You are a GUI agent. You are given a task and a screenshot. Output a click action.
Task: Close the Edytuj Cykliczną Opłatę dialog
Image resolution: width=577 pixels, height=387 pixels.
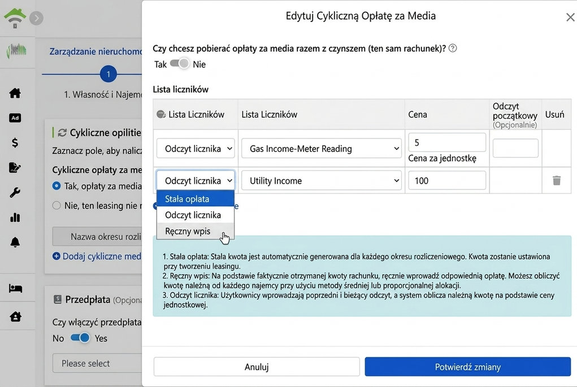click(x=570, y=17)
